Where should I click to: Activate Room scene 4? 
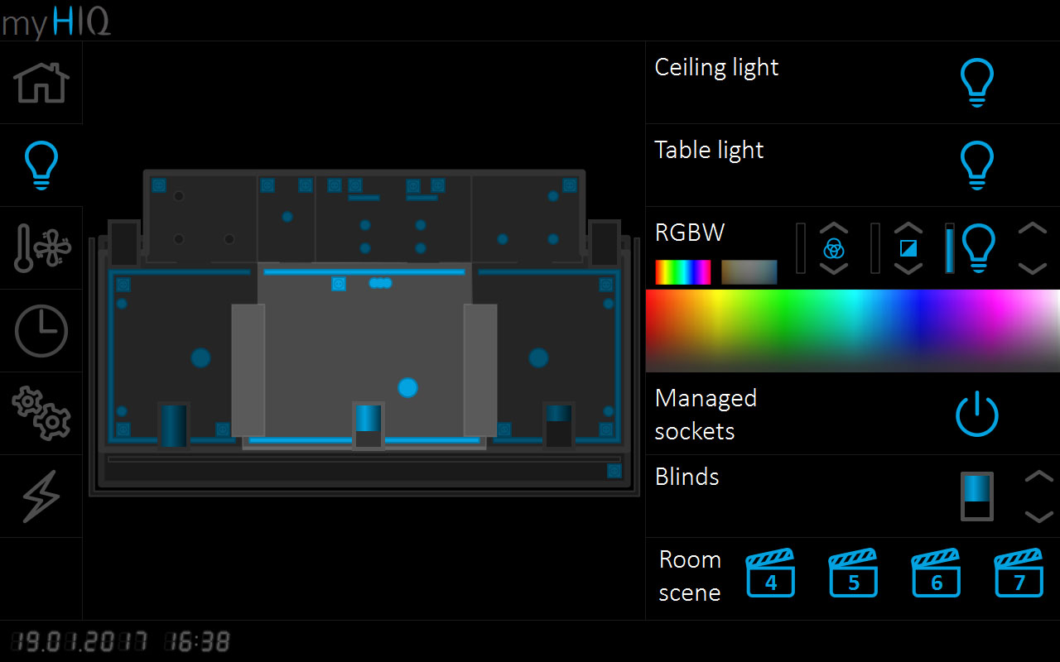click(770, 573)
